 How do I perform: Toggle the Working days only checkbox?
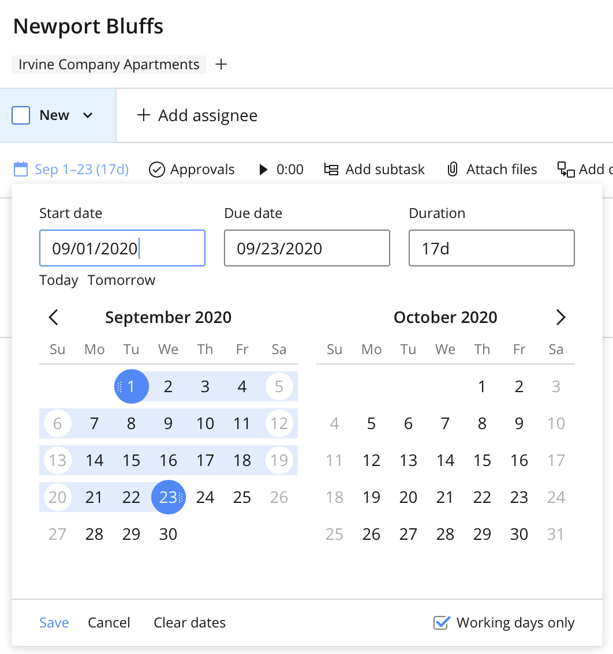(441, 623)
